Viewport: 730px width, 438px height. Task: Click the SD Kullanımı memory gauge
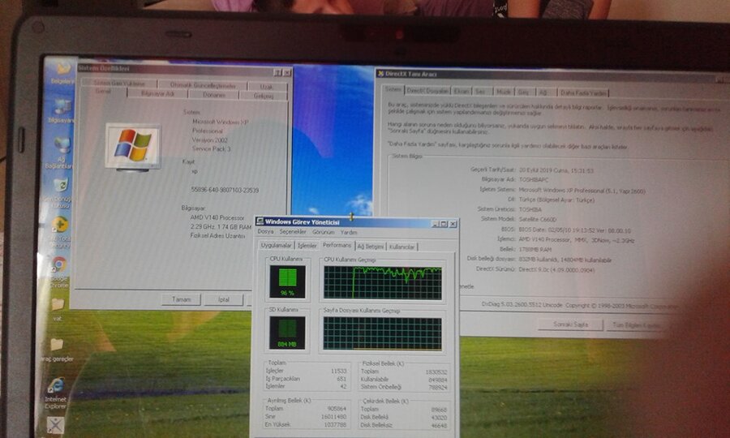[x=287, y=333]
